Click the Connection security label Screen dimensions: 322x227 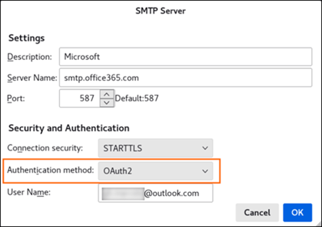45,148
